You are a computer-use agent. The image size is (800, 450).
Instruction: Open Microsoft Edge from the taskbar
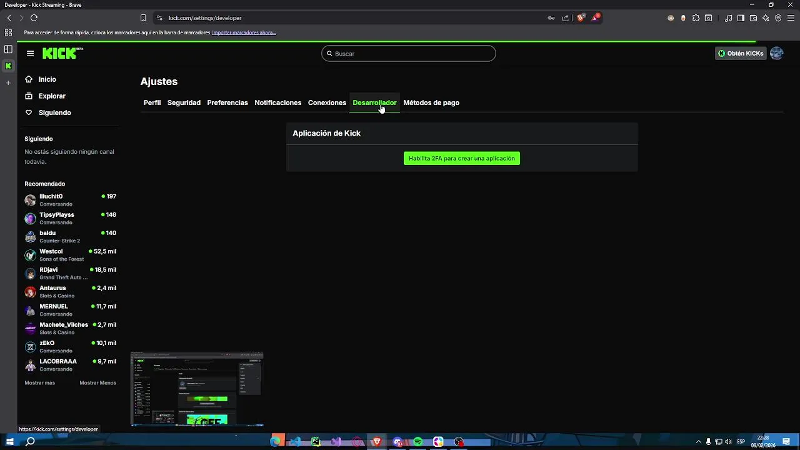point(275,442)
